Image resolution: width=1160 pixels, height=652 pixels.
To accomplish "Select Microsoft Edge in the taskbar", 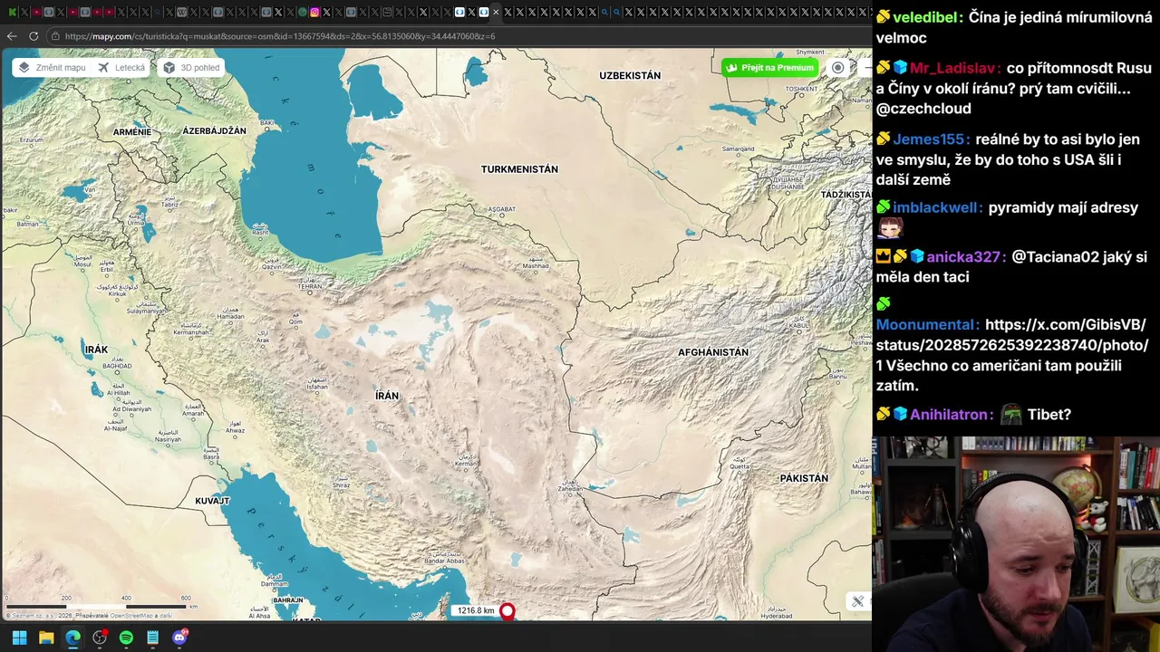I will click(x=72, y=638).
